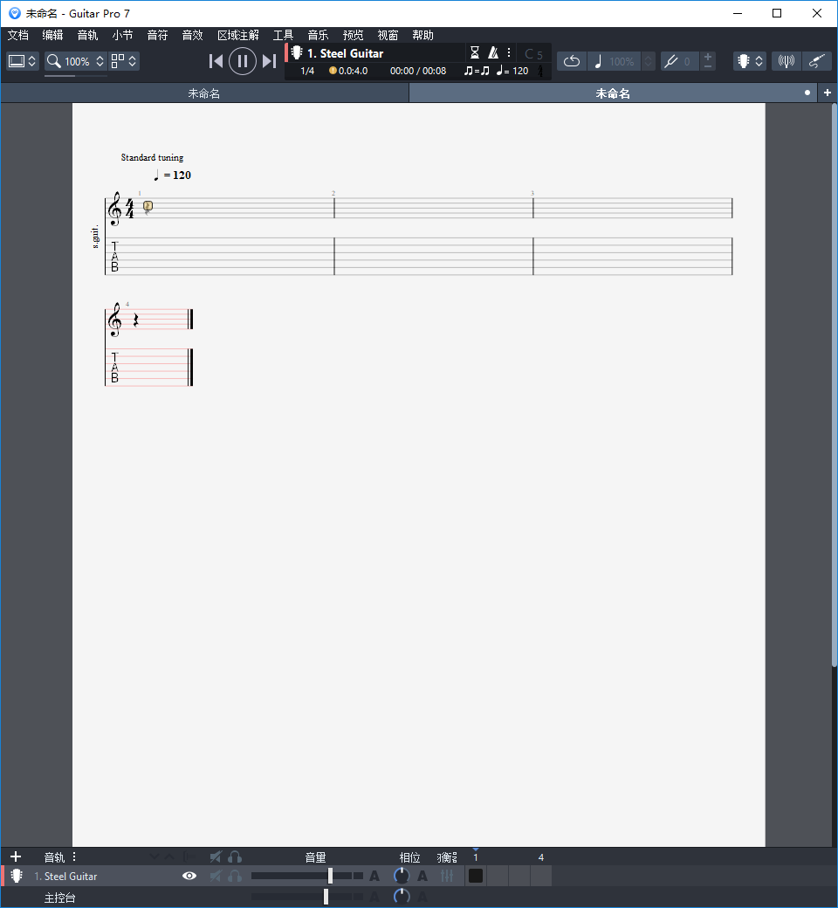This screenshot has height=908, width=838.
Task: Add a new track with the plus icon
Action: 16,856
